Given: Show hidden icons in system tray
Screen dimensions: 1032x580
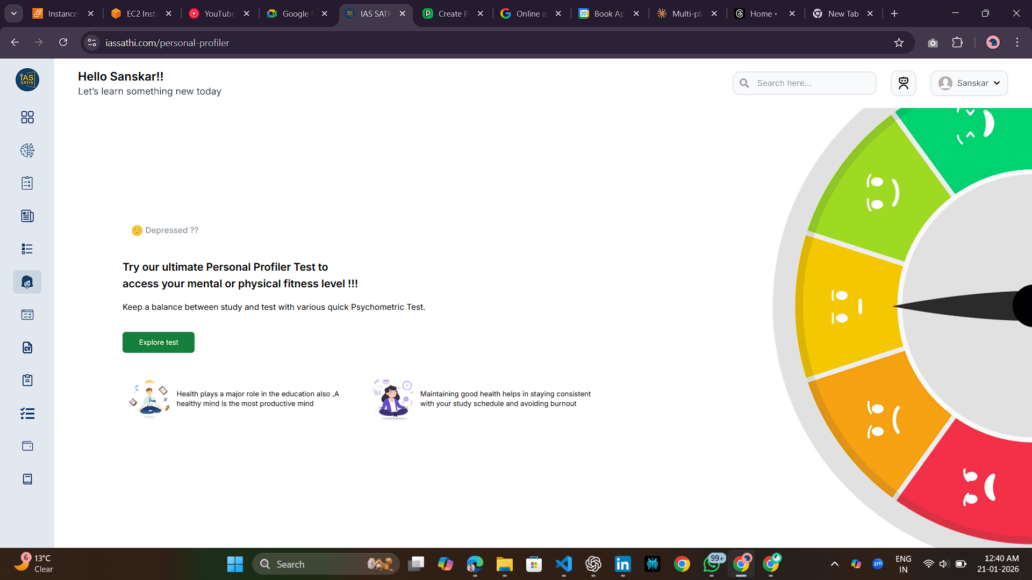Looking at the screenshot, I should pyautogui.click(x=834, y=564).
